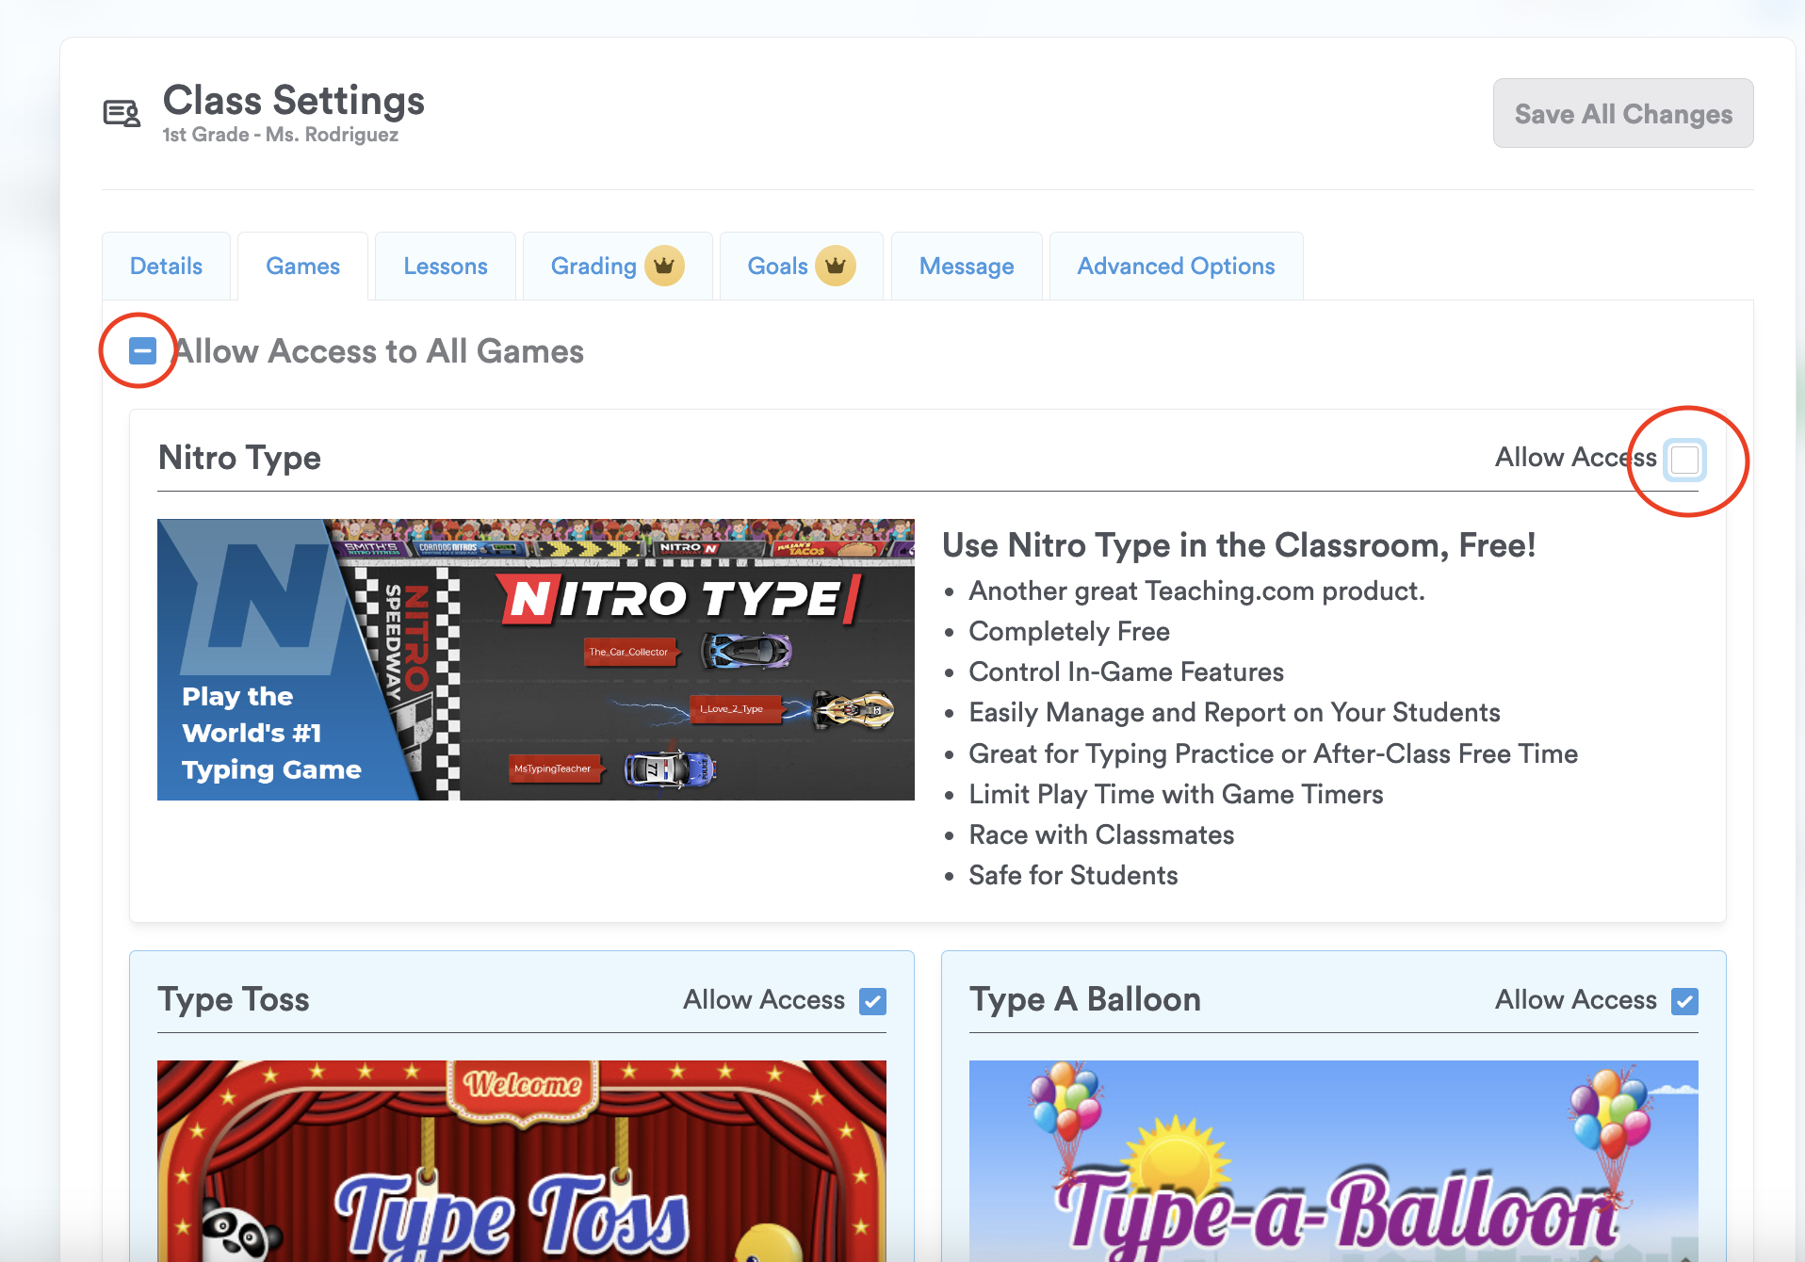Image resolution: width=1805 pixels, height=1262 pixels.
Task: Click the Save All Changes button
Action: (1623, 113)
